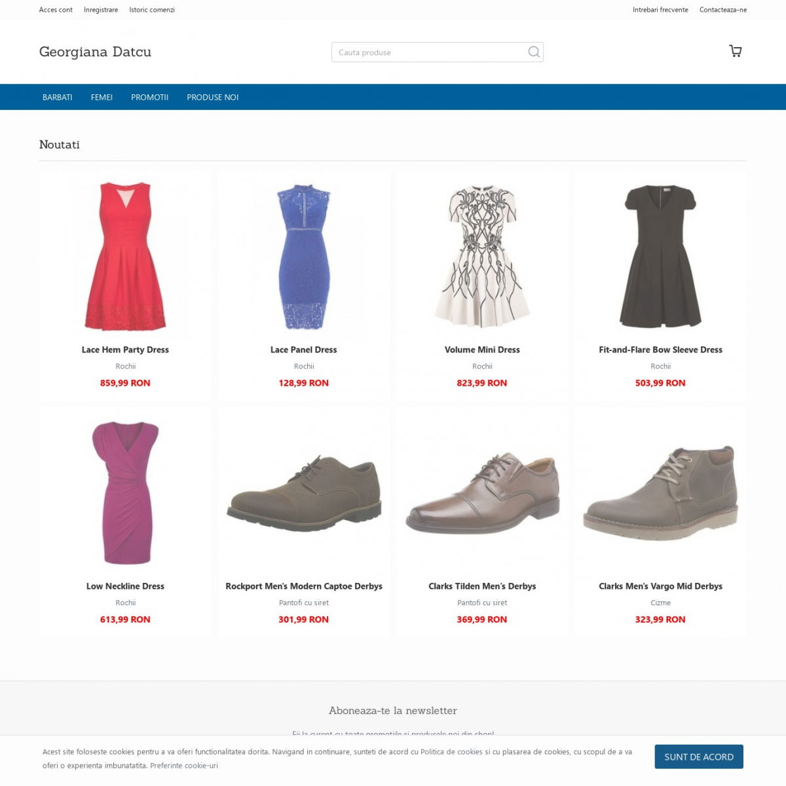Open the FEMEI menu
Viewport: 786px width, 786px height.
(102, 97)
